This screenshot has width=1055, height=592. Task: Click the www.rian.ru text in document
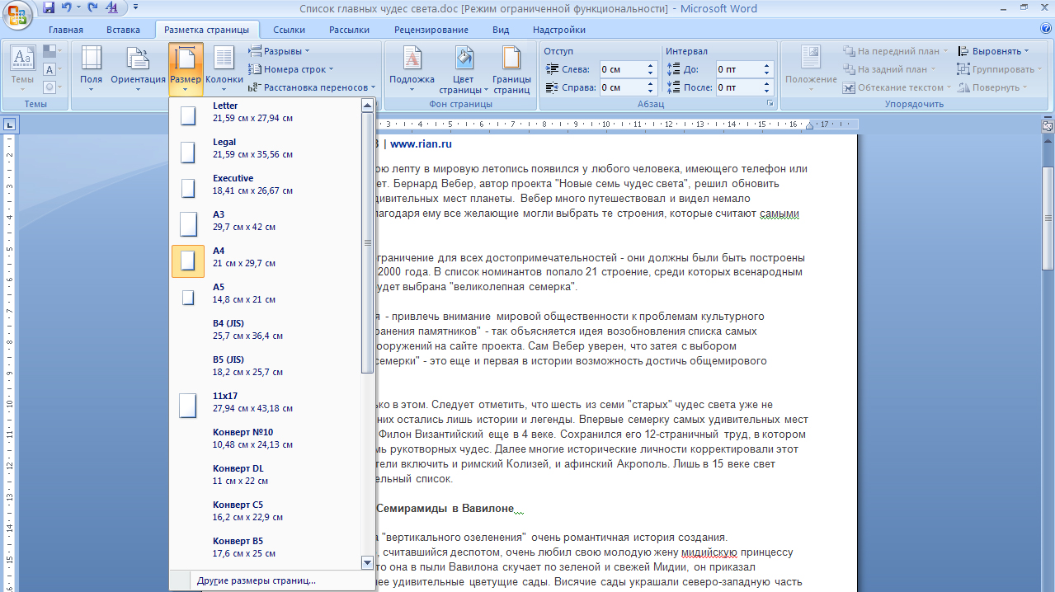421,143
